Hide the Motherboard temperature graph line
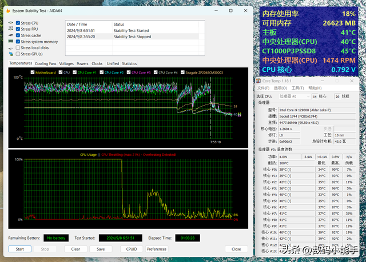 33,72
